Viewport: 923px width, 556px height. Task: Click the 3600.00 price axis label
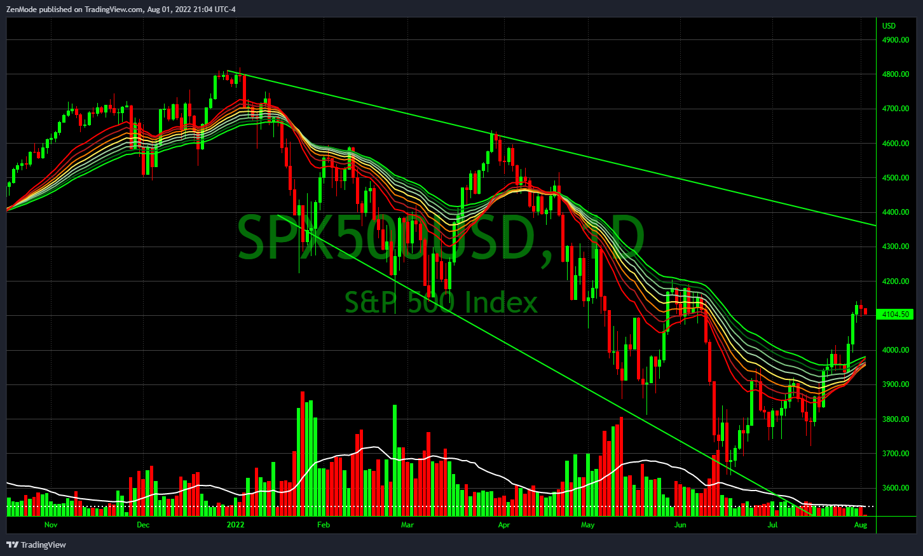pyautogui.click(x=895, y=488)
